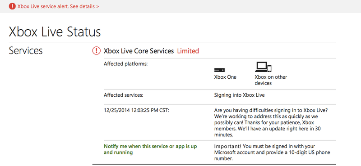Click Notify me when service is running
The image size is (361, 166).
[150, 149]
